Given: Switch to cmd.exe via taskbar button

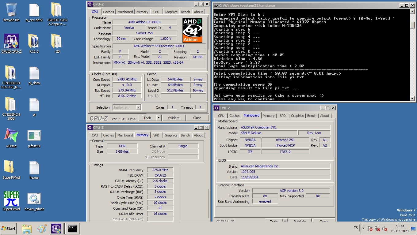Looking at the screenshot, I should [72, 228].
